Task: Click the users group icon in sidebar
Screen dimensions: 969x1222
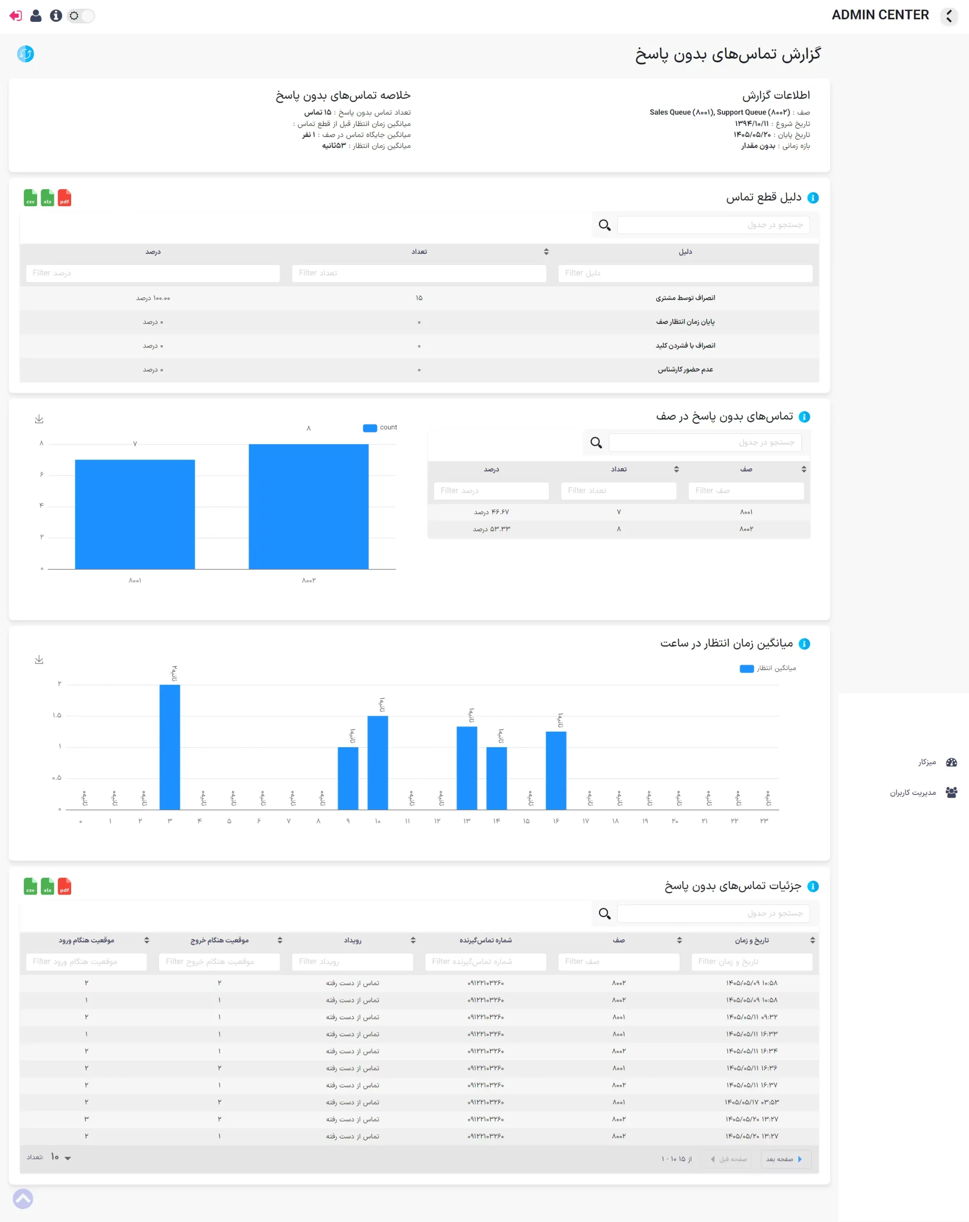Action: [951, 792]
